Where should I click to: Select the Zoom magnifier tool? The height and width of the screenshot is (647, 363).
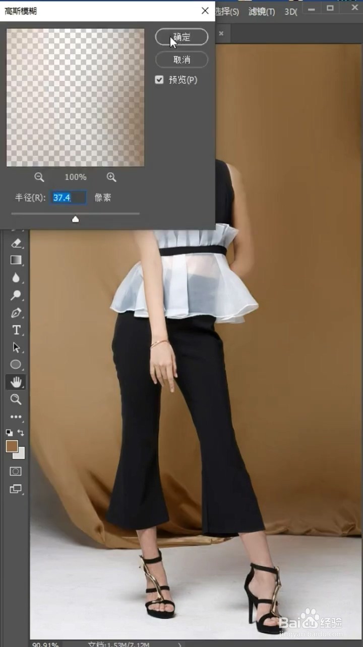point(16,399)
